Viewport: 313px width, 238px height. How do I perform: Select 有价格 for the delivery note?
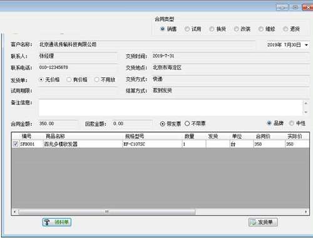77,79
